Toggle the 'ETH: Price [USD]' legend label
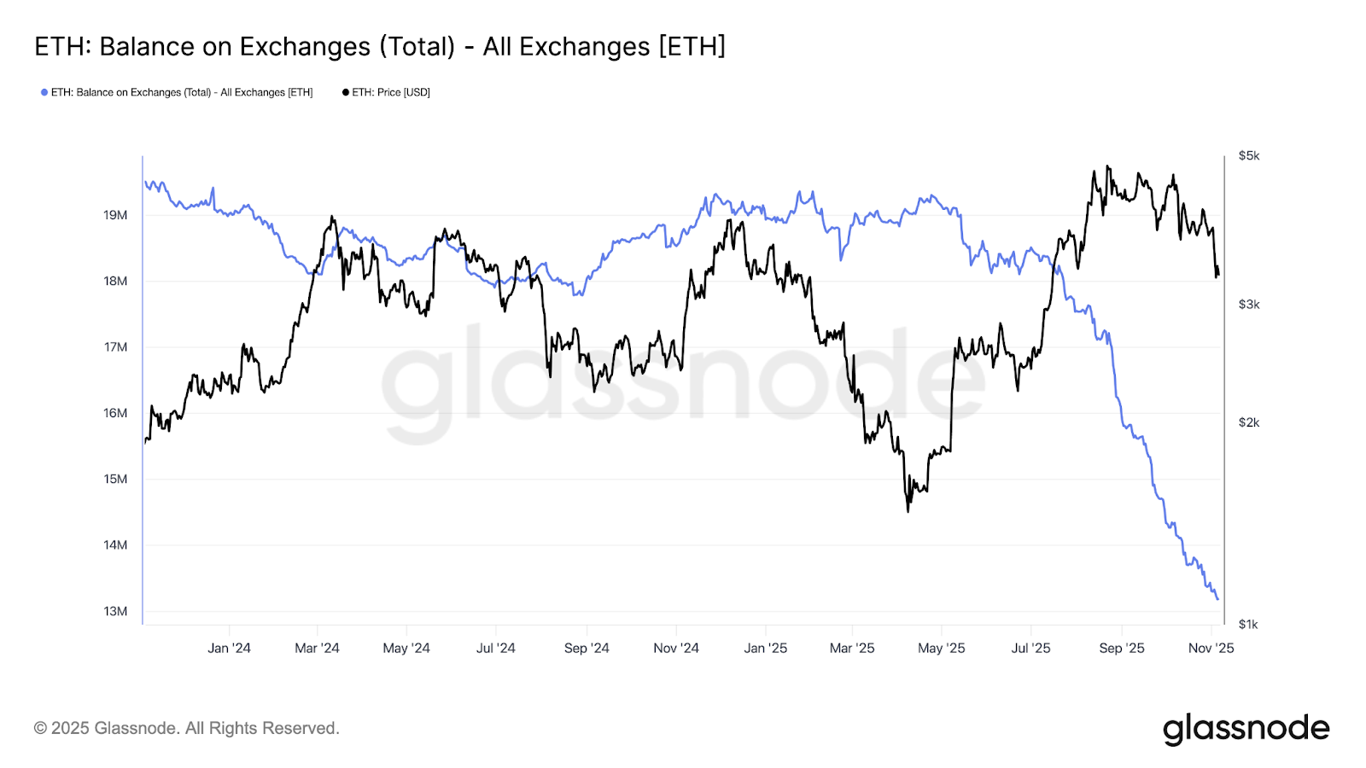This screenshot has height=768, width=1366. (x=391, y=92)
